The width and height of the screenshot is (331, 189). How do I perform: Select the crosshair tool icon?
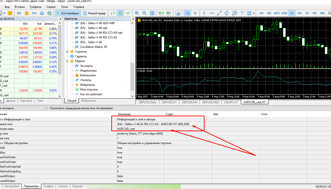pos(195,13)
